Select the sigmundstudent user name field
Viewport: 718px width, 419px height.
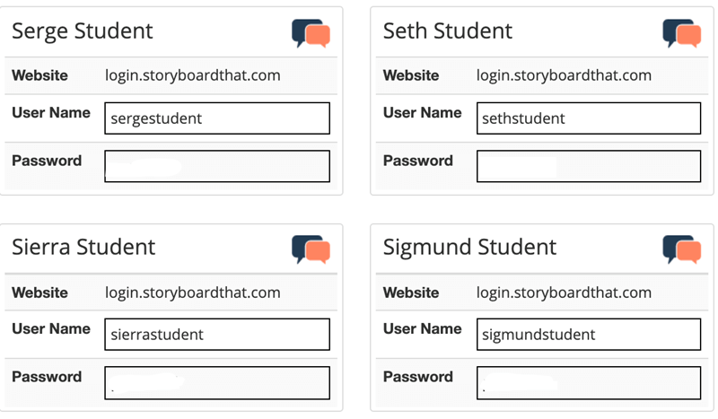589,335
